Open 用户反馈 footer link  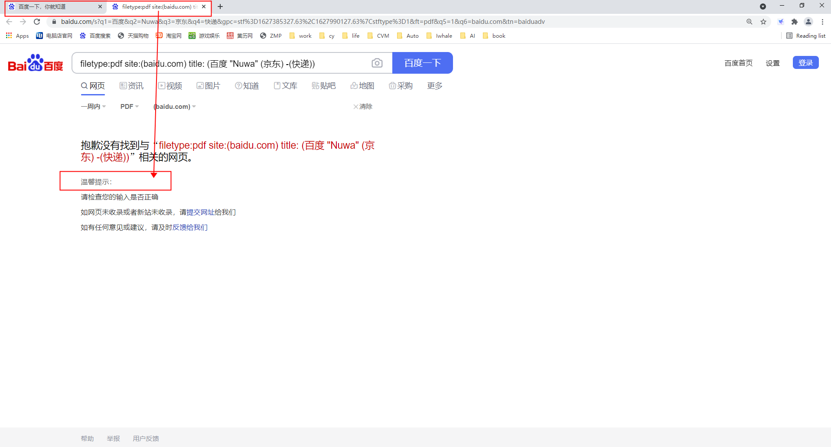tap(146, 439)
